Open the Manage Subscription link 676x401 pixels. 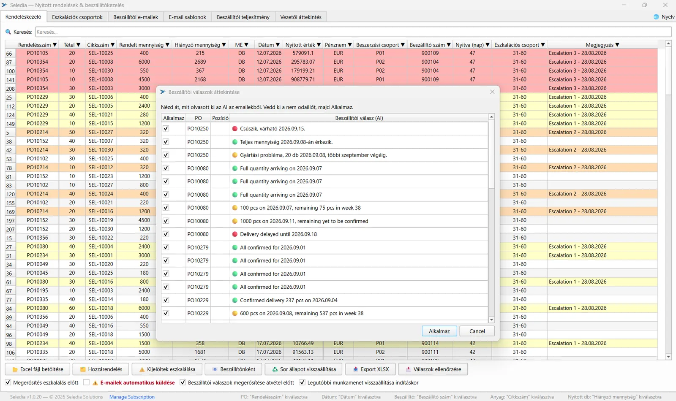(x=132, y=397)
